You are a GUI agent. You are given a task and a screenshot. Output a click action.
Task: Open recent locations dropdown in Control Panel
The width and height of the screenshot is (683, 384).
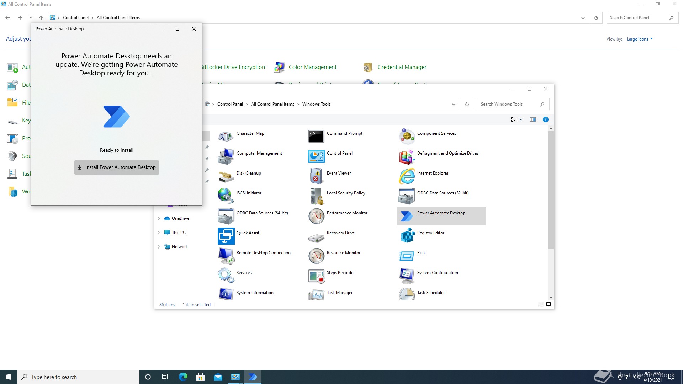point(31,18)
